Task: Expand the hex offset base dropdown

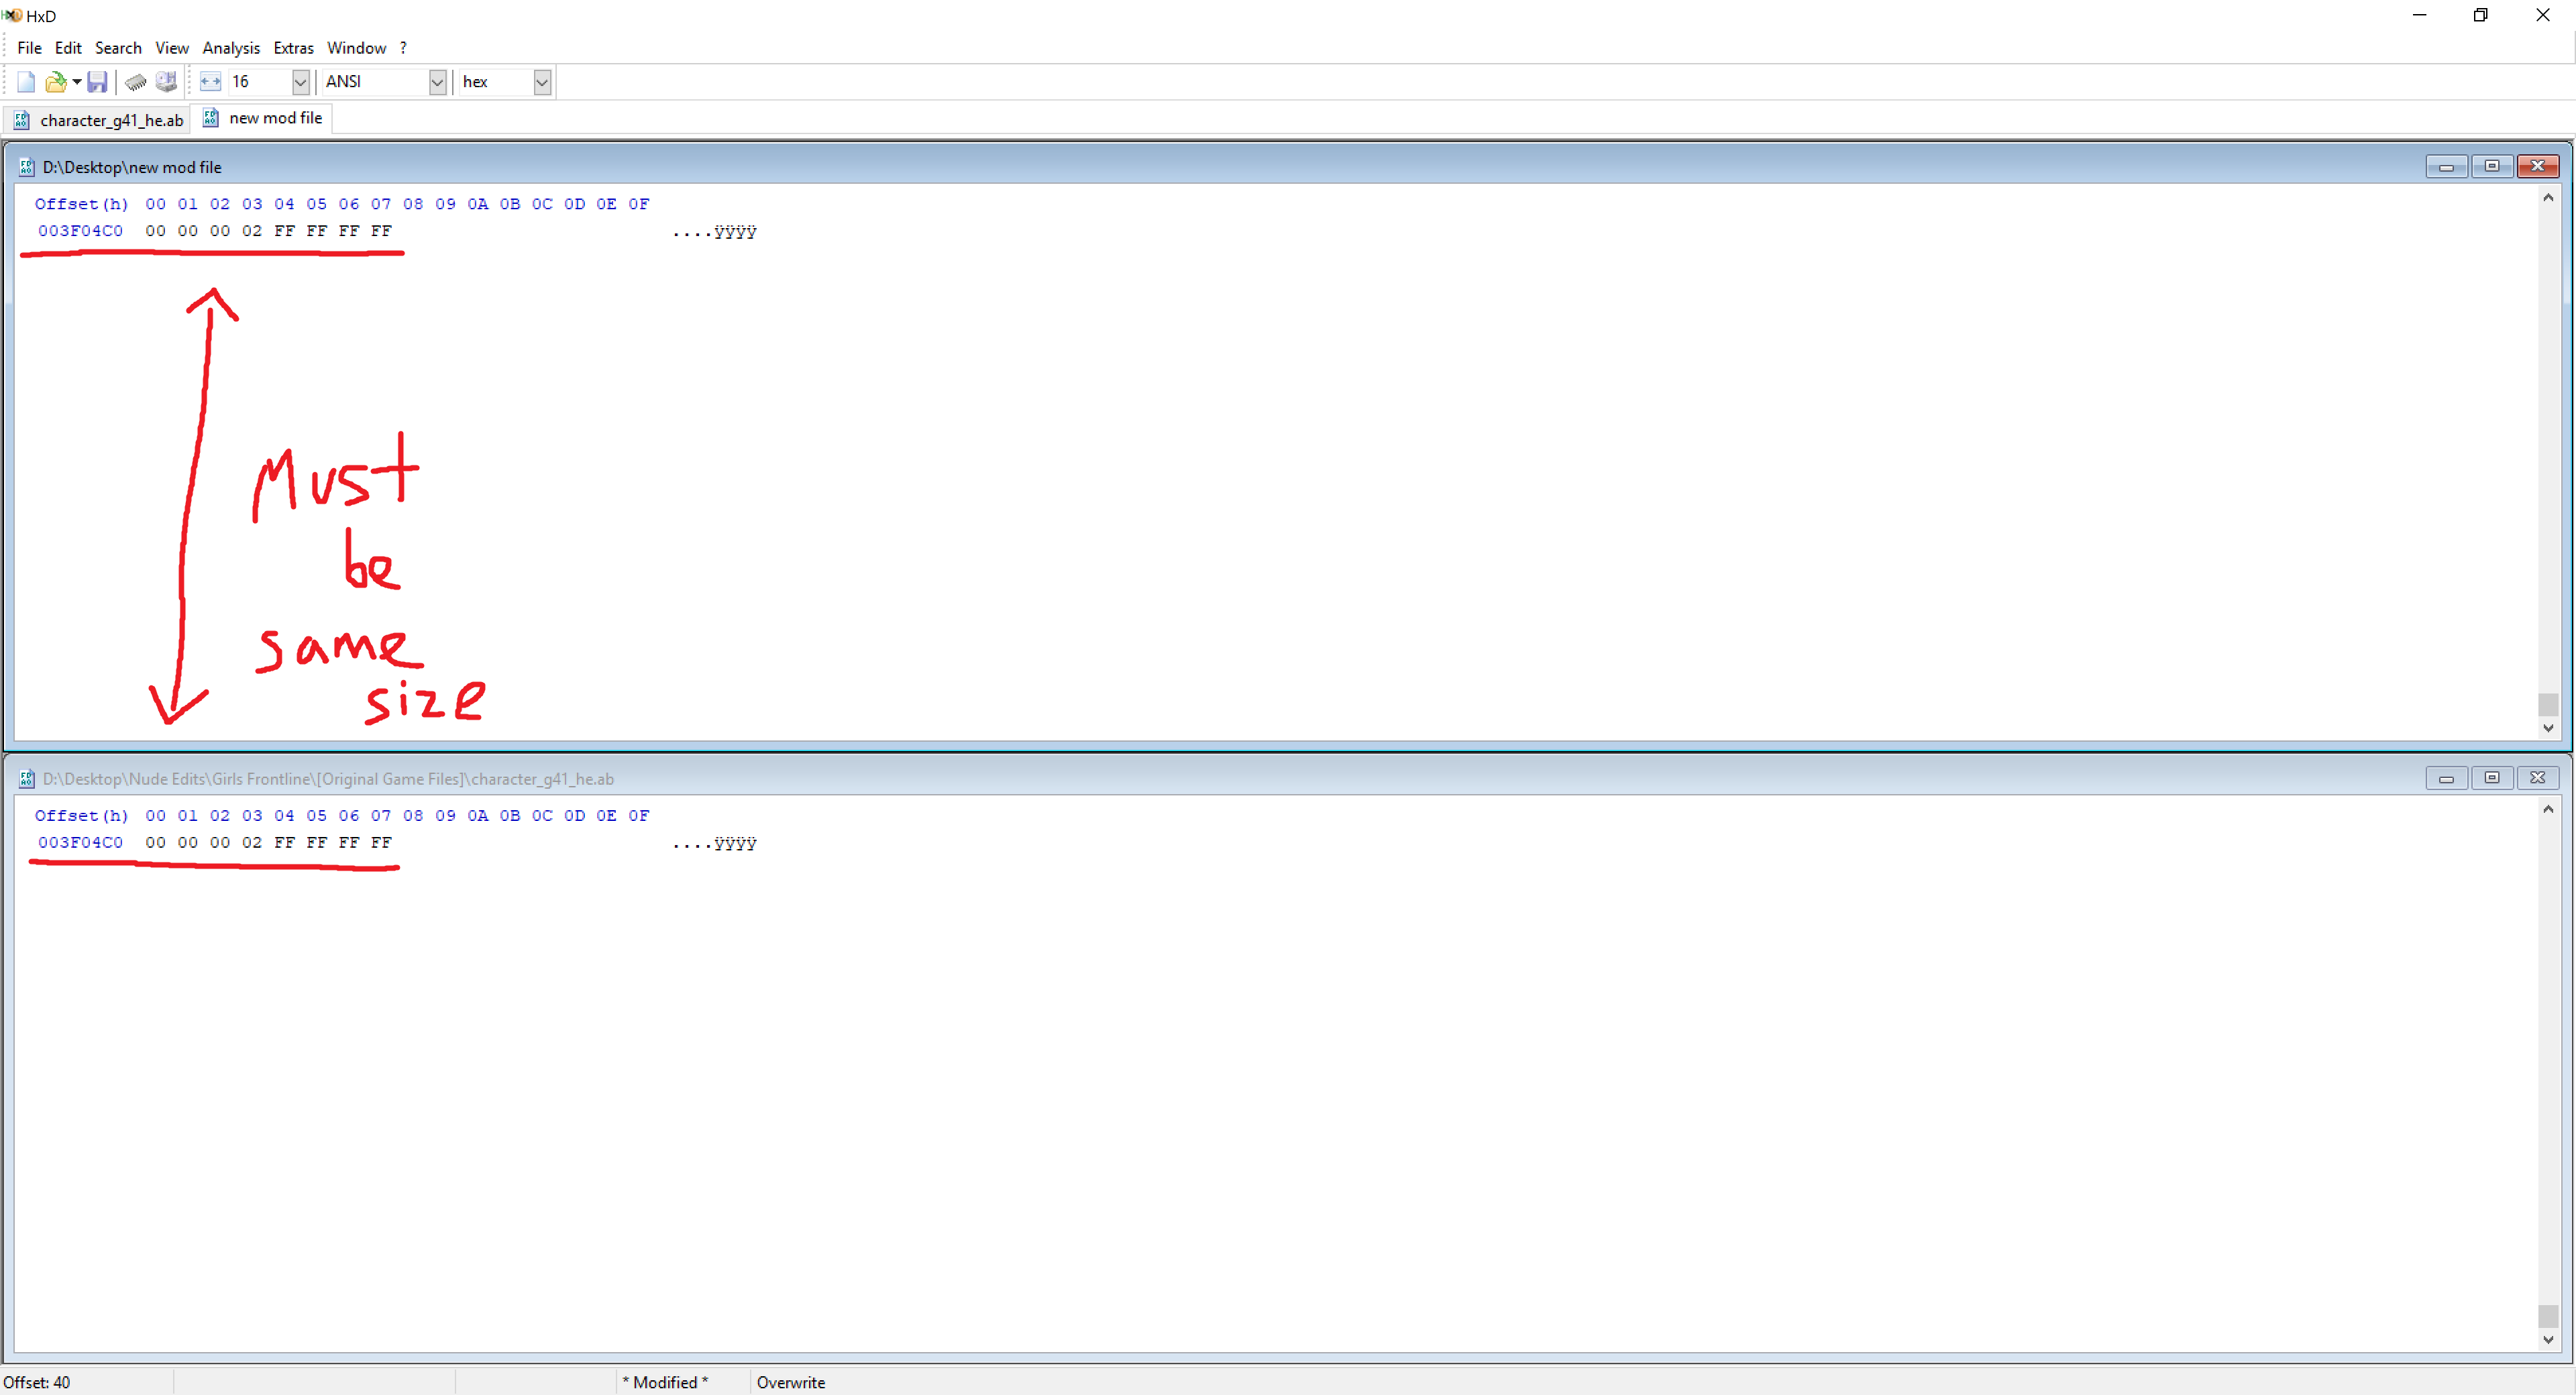Action: [x=542, y=82]
